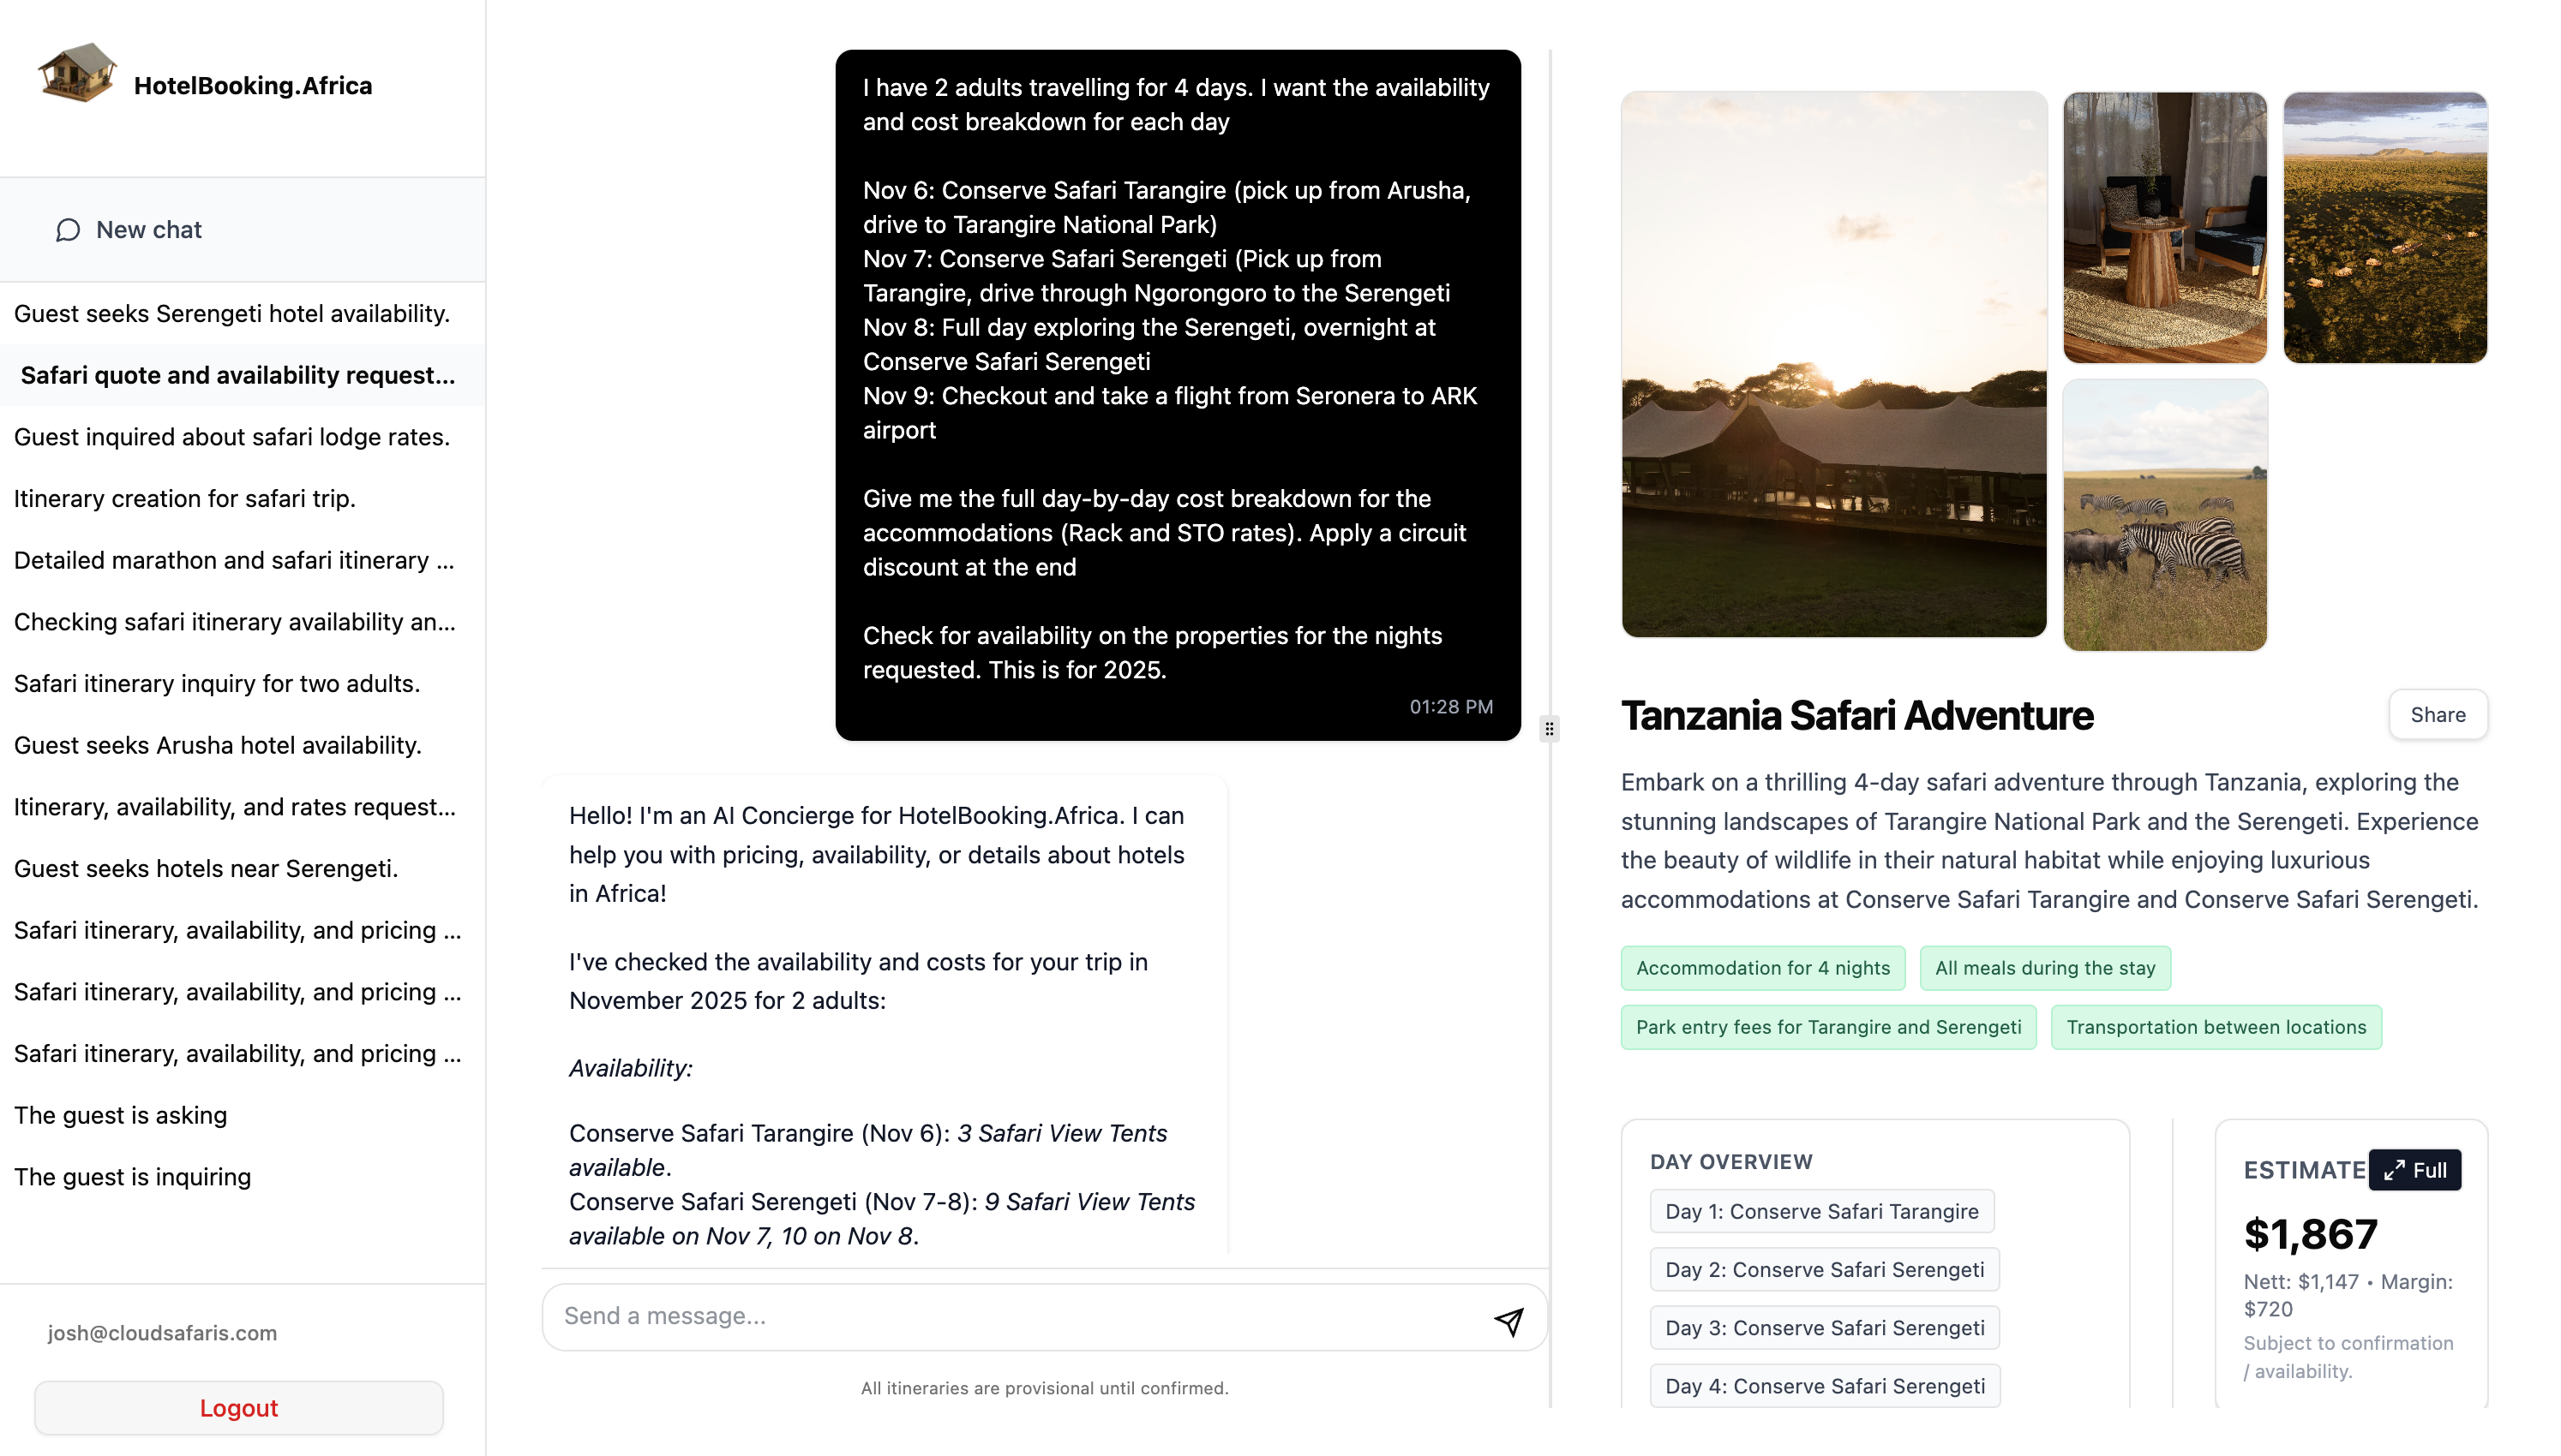Open 'Guest seeks Serengeti hotel availability.' conversation
2561x1456 pixels.
(x=232, y=313)
